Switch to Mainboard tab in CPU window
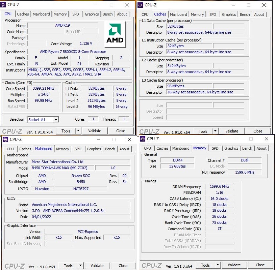Viewport: 276px width, 270px height. click(41, 14)
